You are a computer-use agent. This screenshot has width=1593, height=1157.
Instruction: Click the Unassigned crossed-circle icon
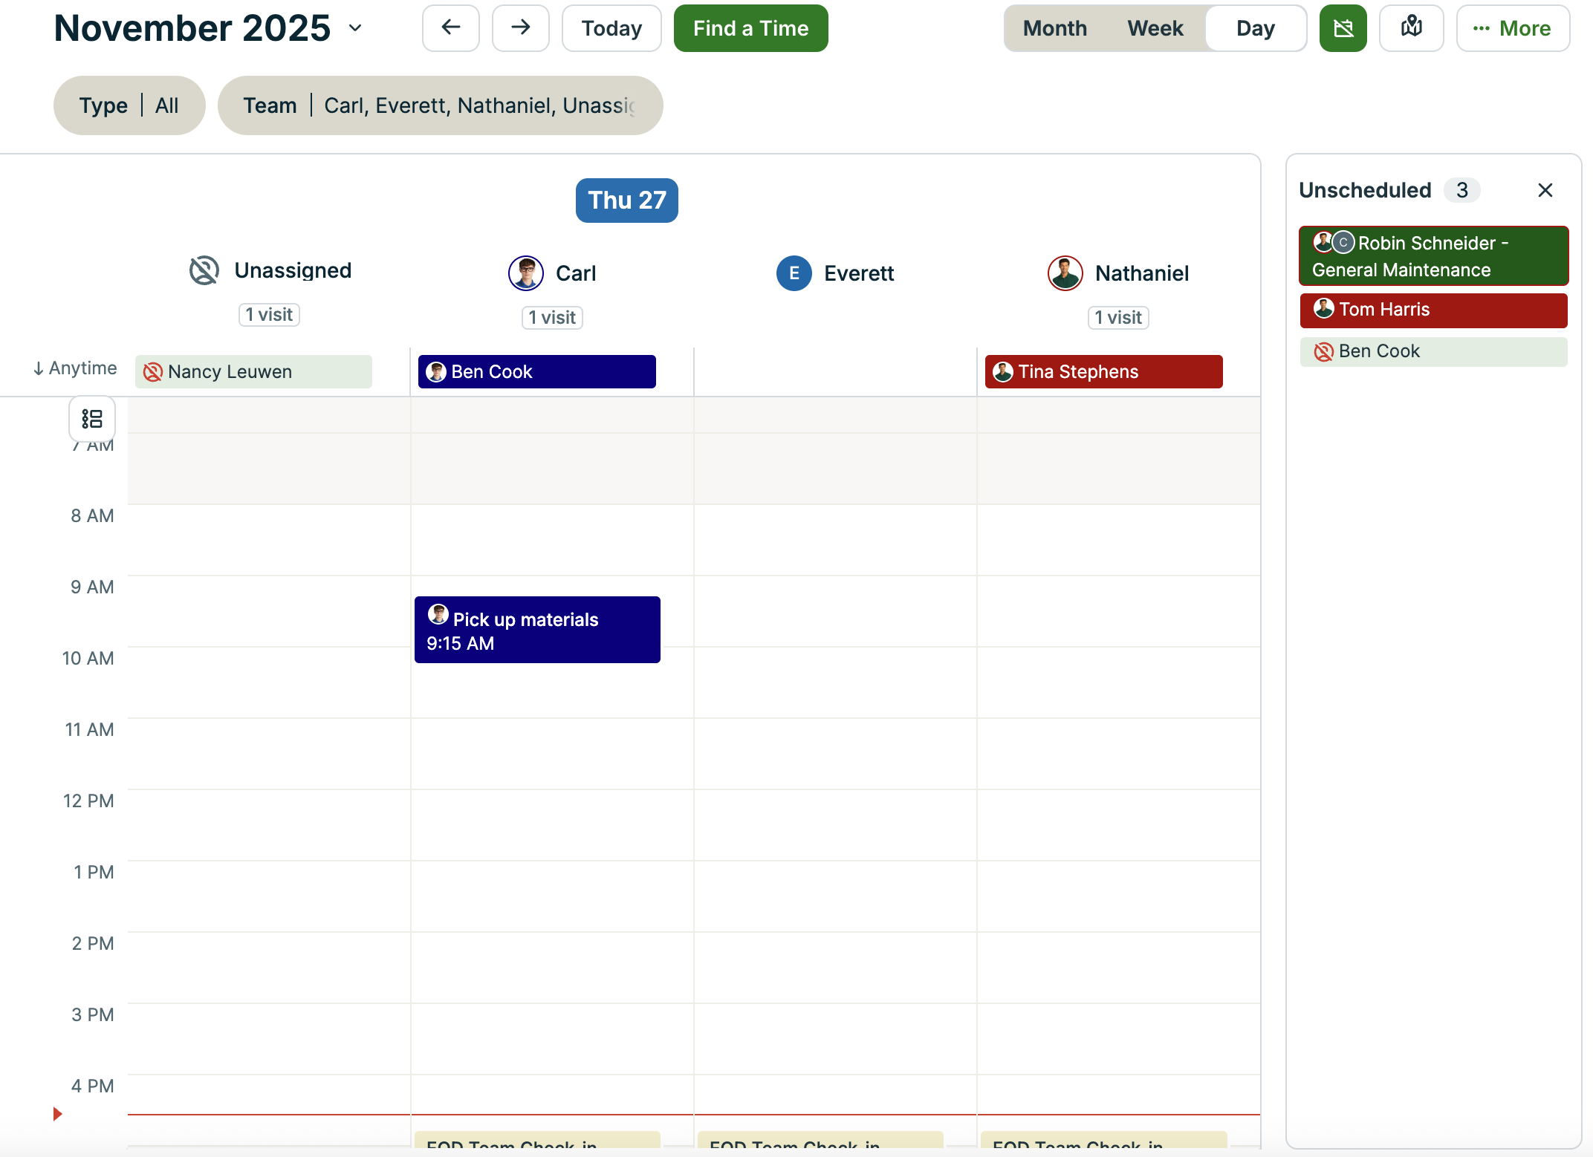pos(203,270)
